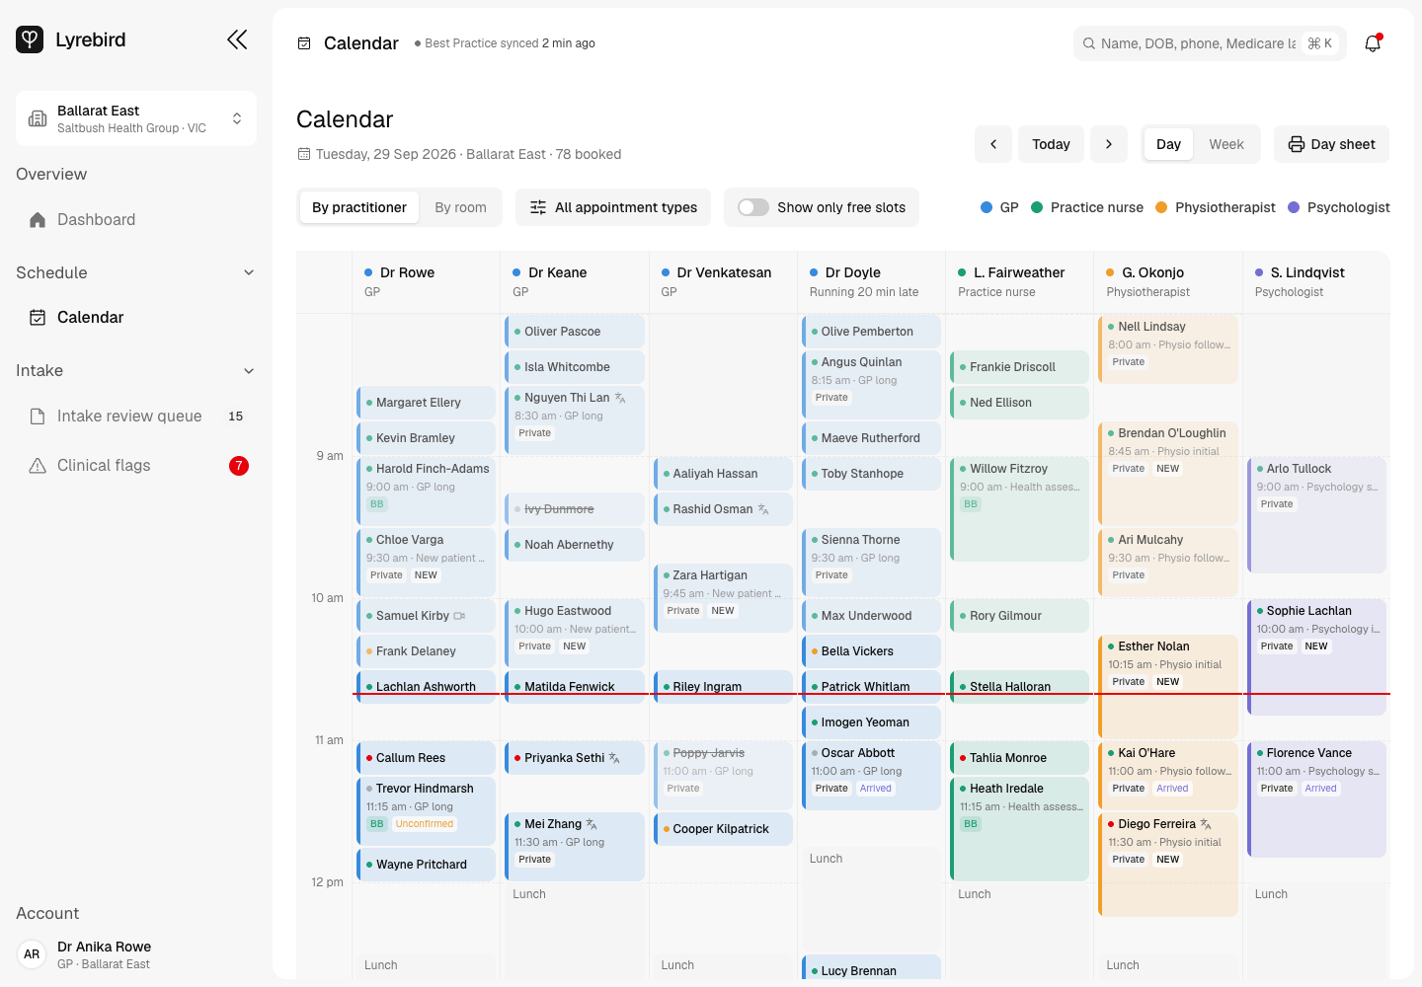1422x987 pixels.
Task: Go to the previous day arrow
Action: 993,144
